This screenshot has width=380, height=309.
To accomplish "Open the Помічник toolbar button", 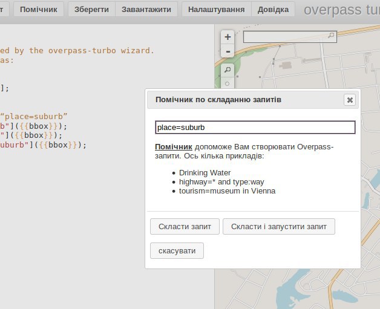I will tap(39, 10).
